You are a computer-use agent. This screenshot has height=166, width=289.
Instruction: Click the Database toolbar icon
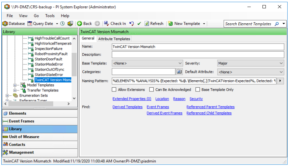pyautogui.click(x=14, y=24)
